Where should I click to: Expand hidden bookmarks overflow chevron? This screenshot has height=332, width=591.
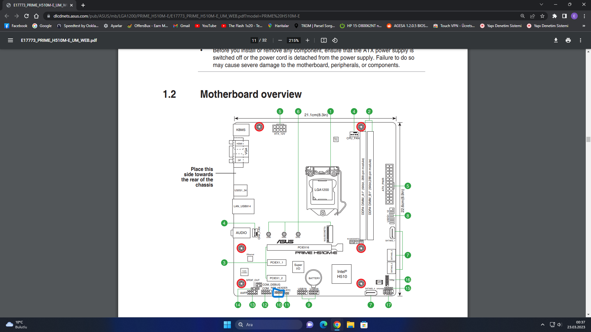[584, 26]
